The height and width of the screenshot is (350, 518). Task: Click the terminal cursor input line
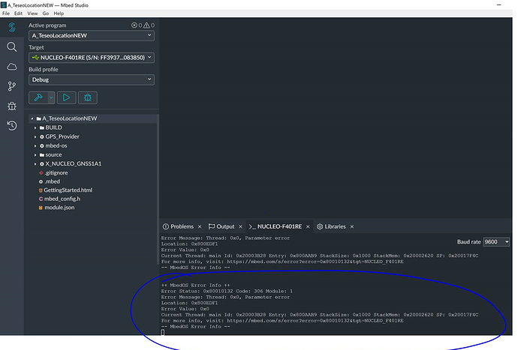(163, 332)
